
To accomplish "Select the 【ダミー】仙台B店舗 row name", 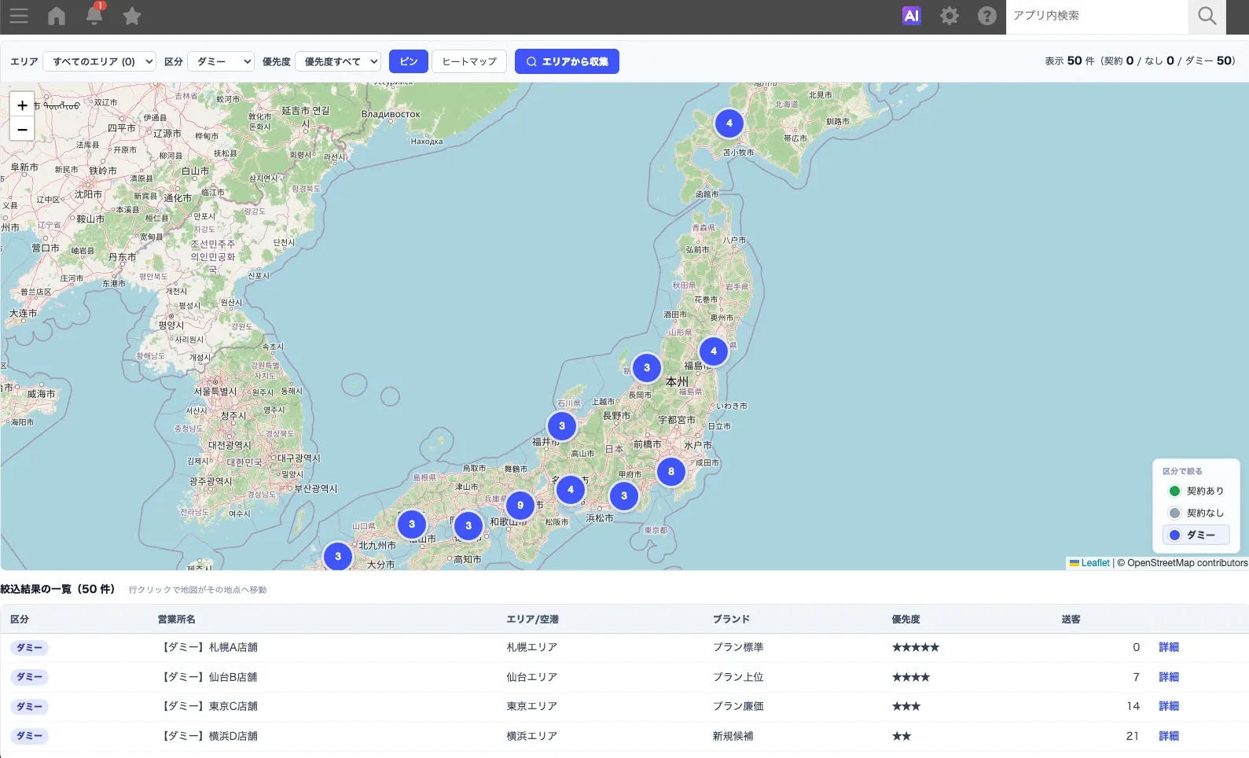I will click(x=208, y=677).
